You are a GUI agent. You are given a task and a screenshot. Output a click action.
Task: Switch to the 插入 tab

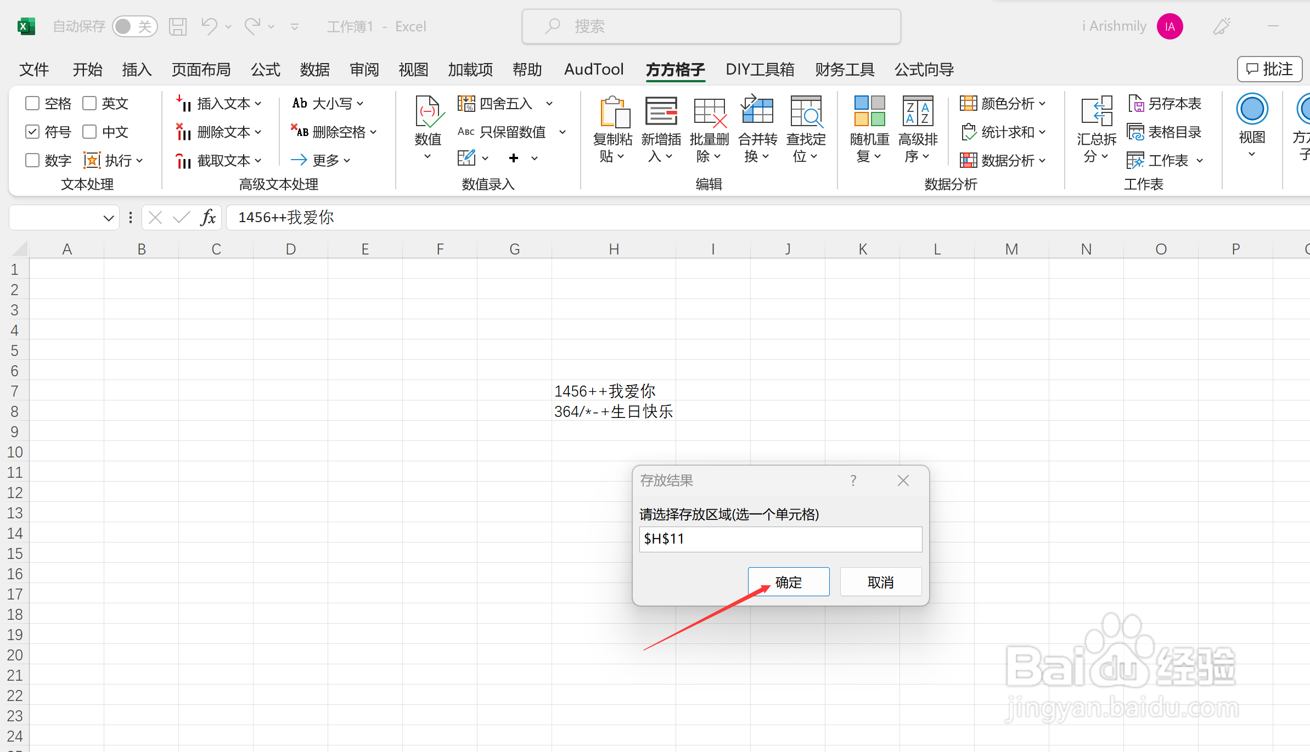(x=137, y=70)
